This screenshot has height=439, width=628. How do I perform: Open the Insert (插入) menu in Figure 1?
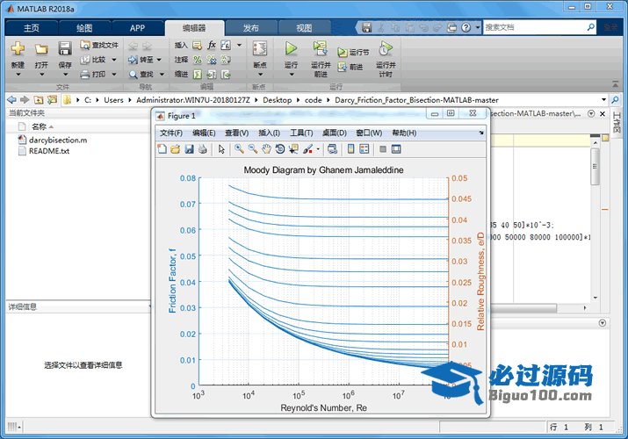pos(269,133)
